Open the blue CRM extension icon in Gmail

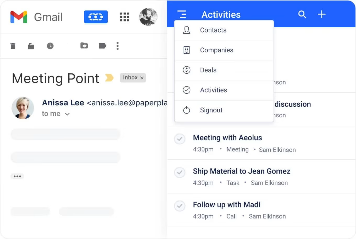click(x=96, y=17)
